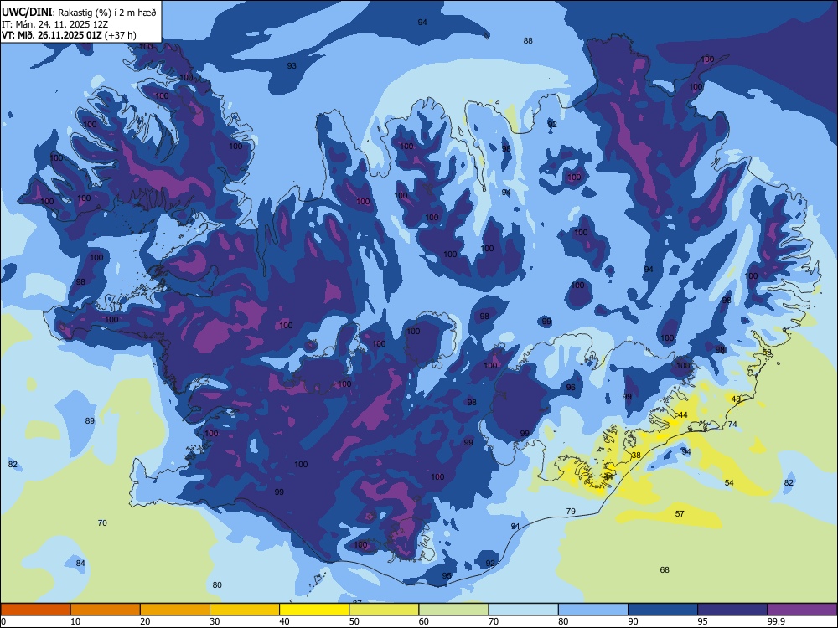Click the map value '74' near the coast

[732, 424]
